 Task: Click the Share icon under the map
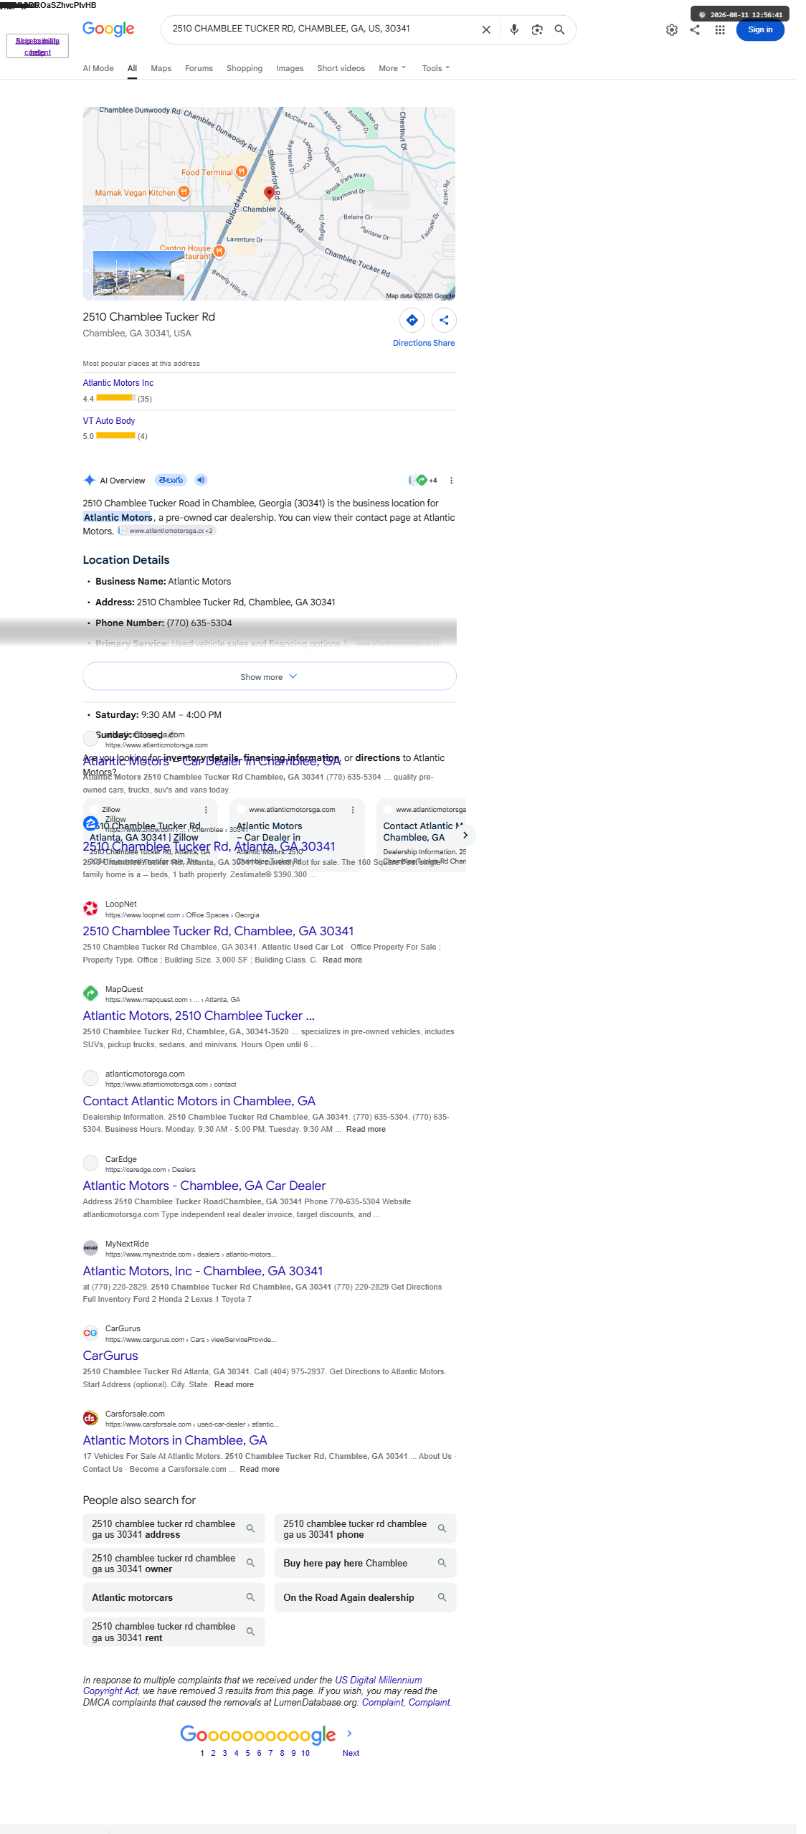444,320
